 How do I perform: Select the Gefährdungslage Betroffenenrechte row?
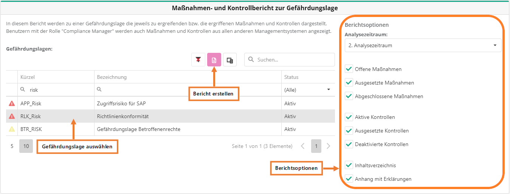138,129
